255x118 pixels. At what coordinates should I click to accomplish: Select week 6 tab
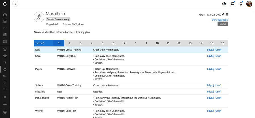tap(114, 43)
